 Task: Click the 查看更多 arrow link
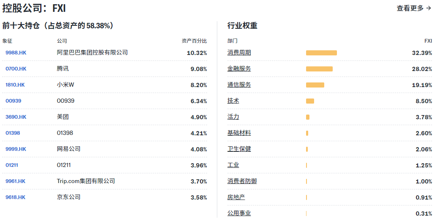[413, 8]
